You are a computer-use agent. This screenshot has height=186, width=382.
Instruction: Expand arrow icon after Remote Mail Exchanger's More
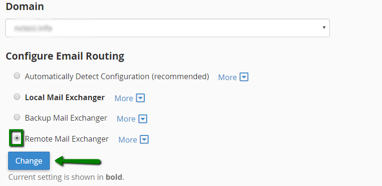click(x=144, y=140)
